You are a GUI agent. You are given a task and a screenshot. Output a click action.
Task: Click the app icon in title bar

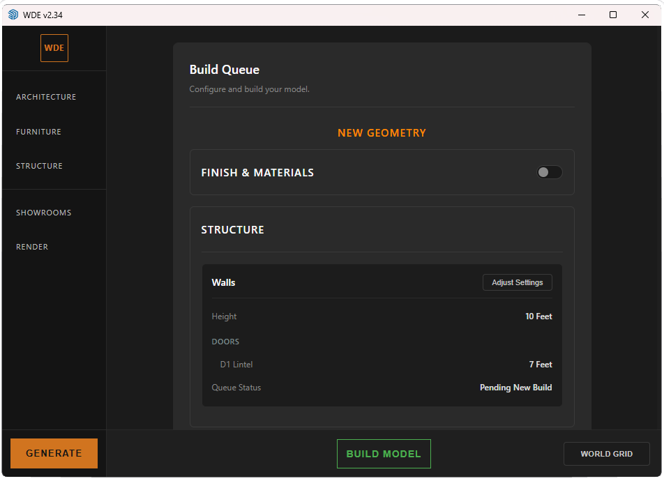coord(13,15)
